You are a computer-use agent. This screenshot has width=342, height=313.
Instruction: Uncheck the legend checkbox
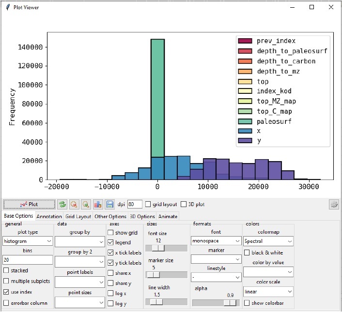click(111, 242)
